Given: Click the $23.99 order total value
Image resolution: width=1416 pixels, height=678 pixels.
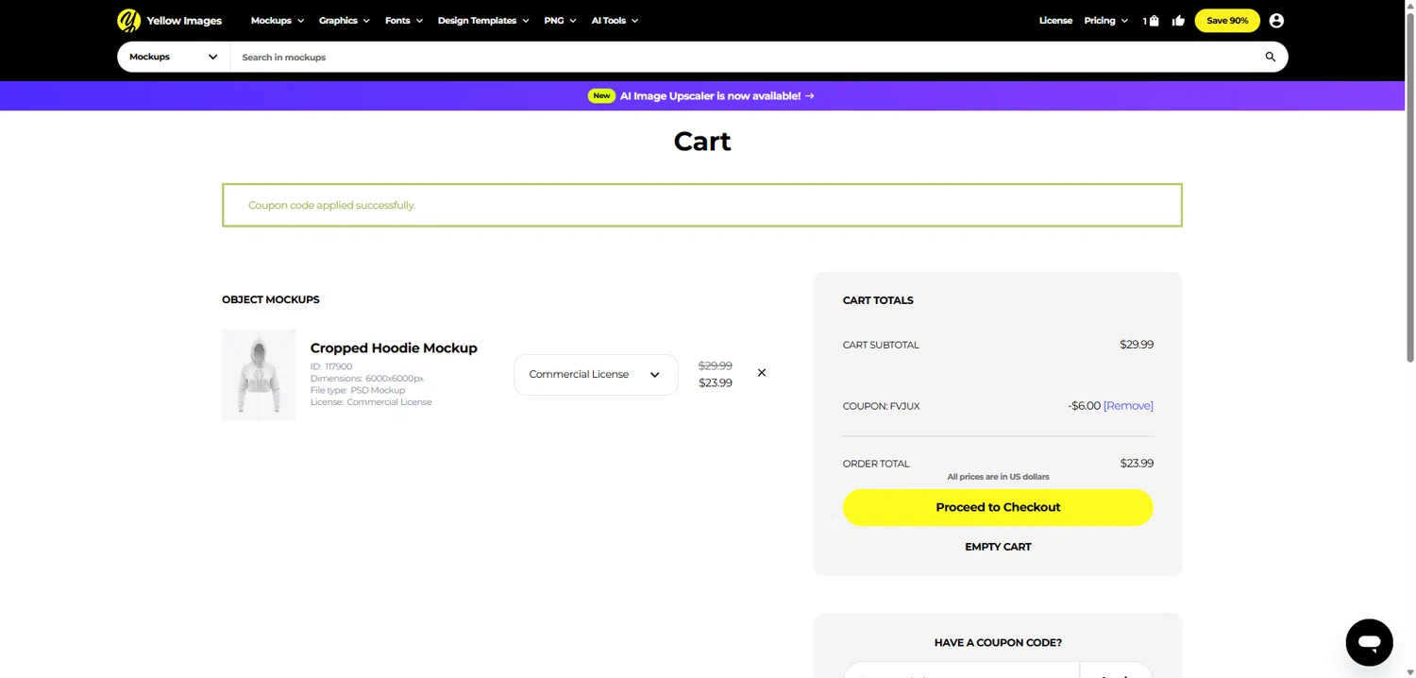Looking at the screenshot, I should tap(1137, 464).
